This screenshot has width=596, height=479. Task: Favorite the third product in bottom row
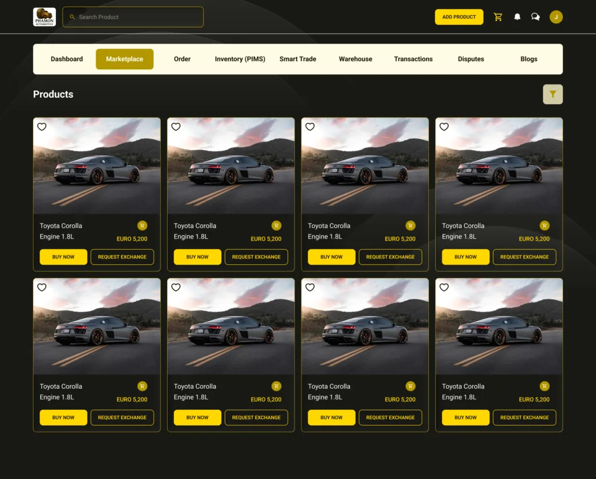click(310, 288)
